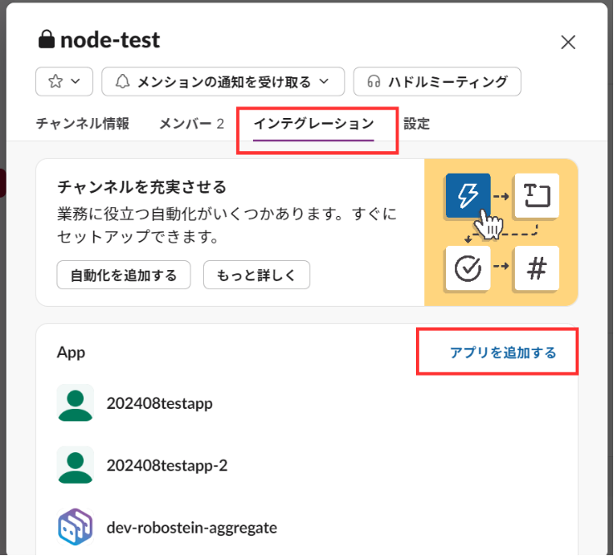Click the bell notification icon
Image resolution: width=614 pixels, height=556 pixels.
point(122,81)
